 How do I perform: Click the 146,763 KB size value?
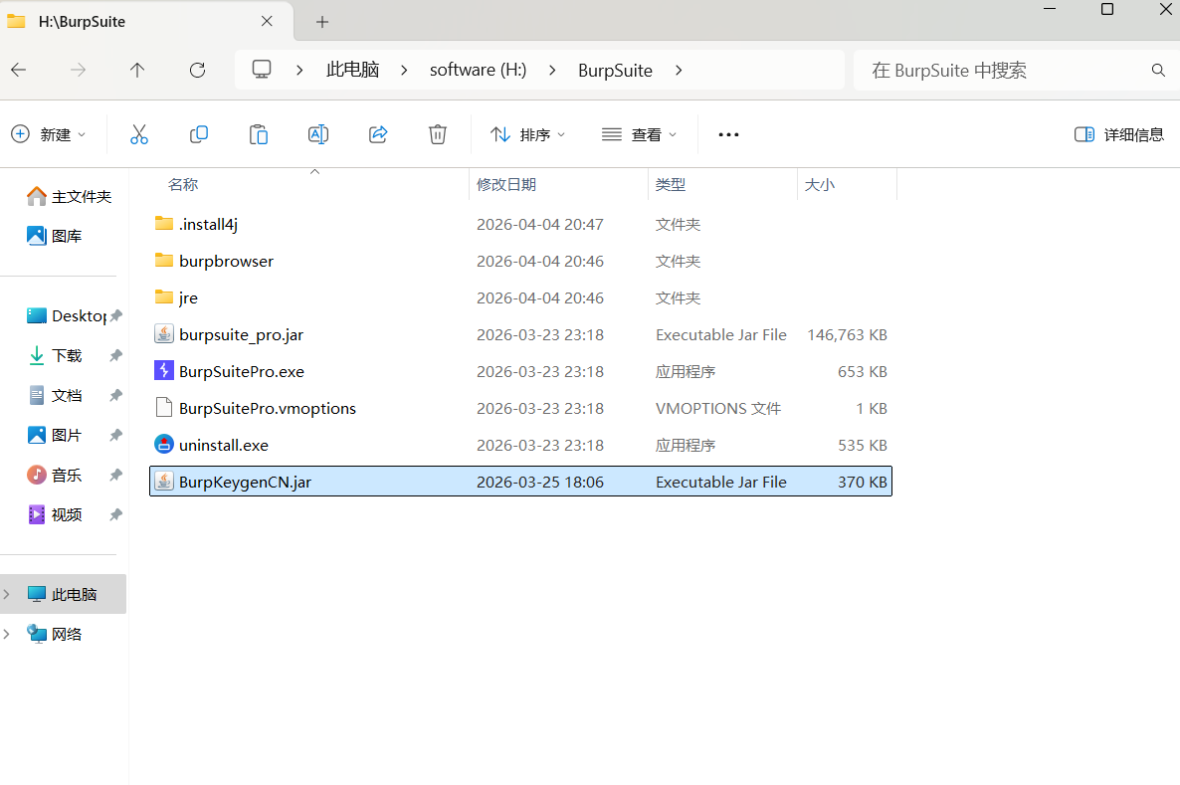pyautogui.click(x=848, y=335)
